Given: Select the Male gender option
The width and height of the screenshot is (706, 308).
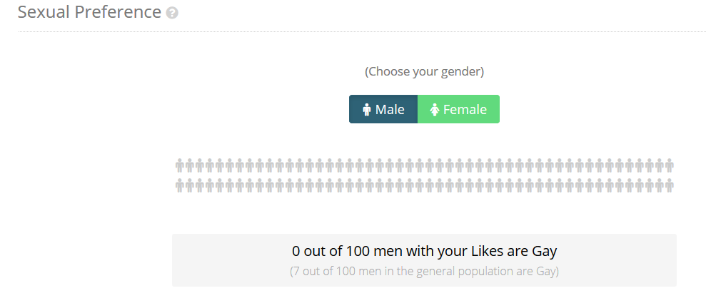Looking at the screenshot, I should pyautogui.click(x=383, y=109).
